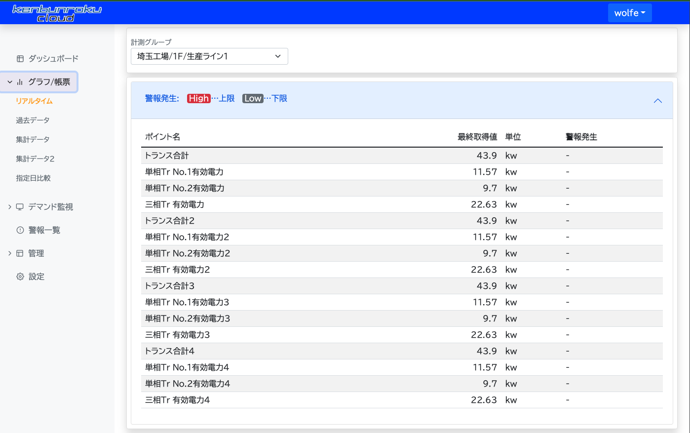Navigate to 集計データ submenu item
The width and height of the screenshot is (690, 433).
coord(33,140)
